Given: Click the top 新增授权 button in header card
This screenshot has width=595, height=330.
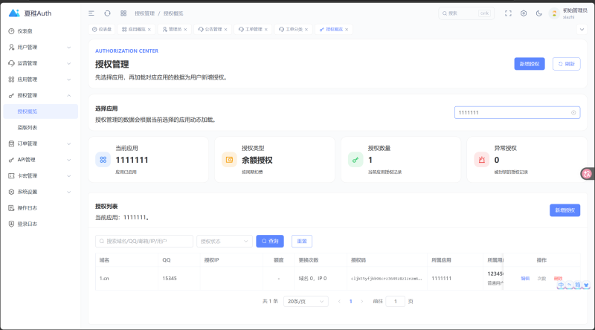Looking at the screenshot, I should (530, 64).
